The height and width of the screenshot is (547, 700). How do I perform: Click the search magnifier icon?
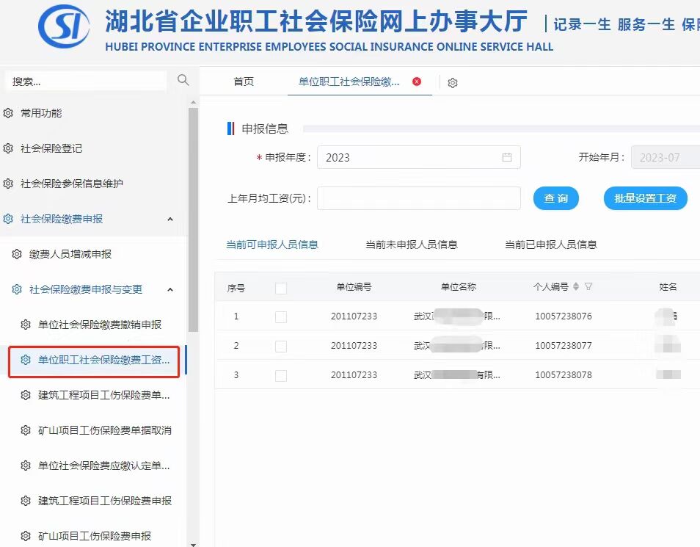183,78
